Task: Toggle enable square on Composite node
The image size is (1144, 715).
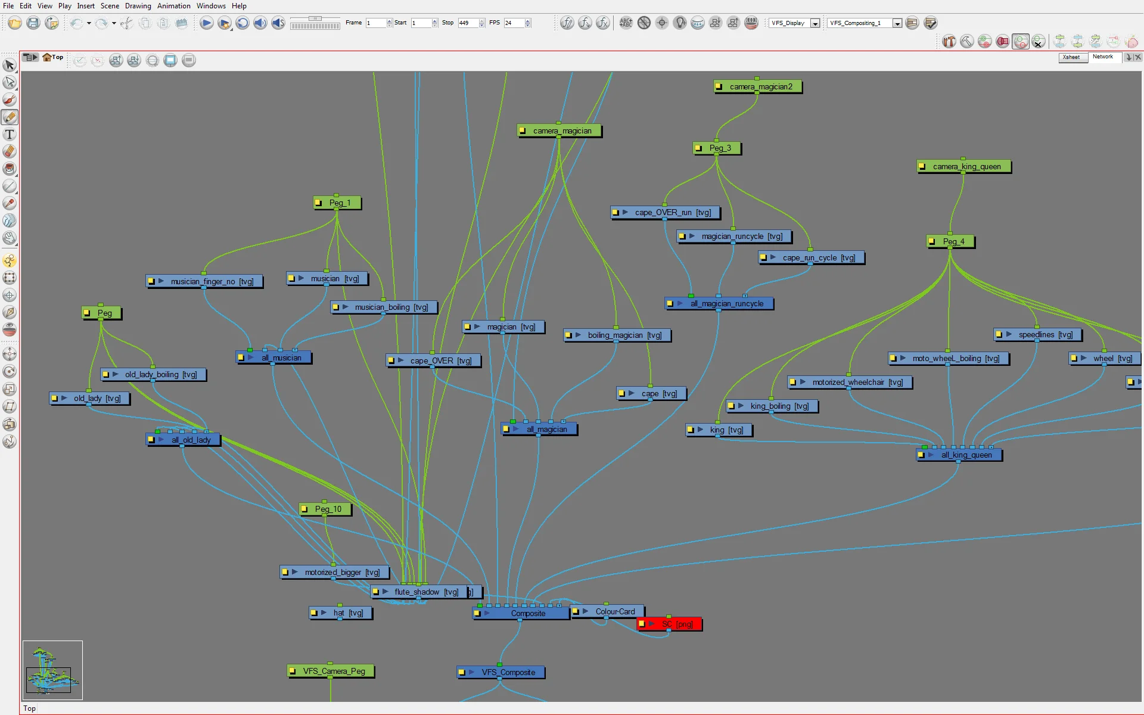Action: coord(477,613)
